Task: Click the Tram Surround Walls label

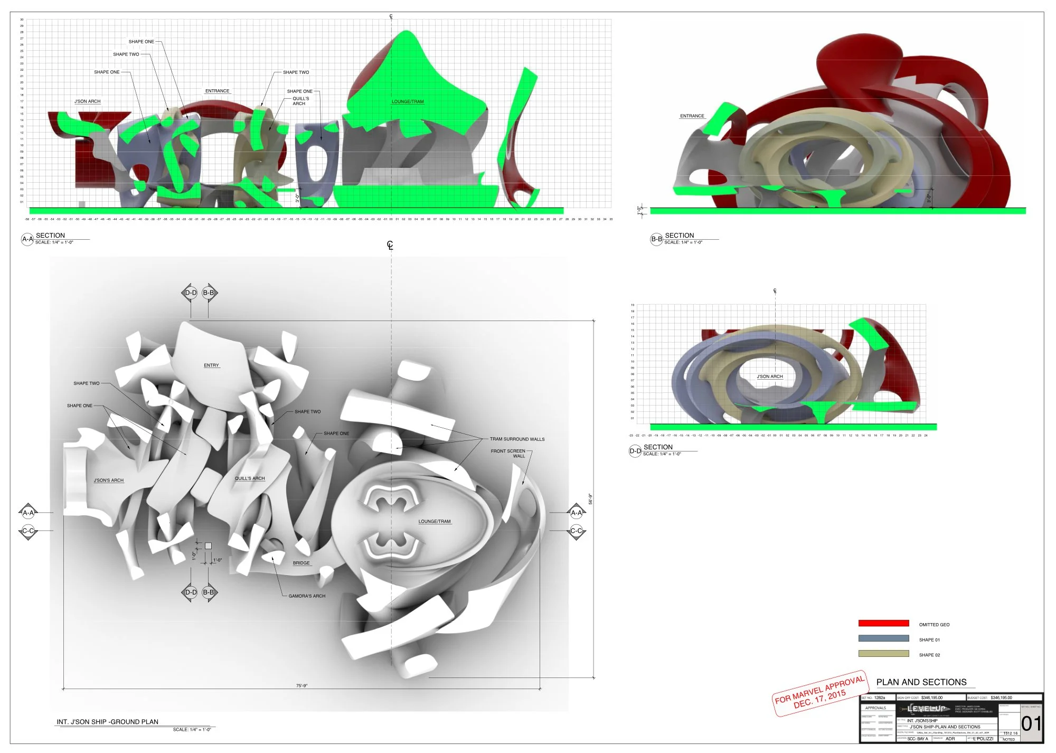Action: click(x=517, y=439)
